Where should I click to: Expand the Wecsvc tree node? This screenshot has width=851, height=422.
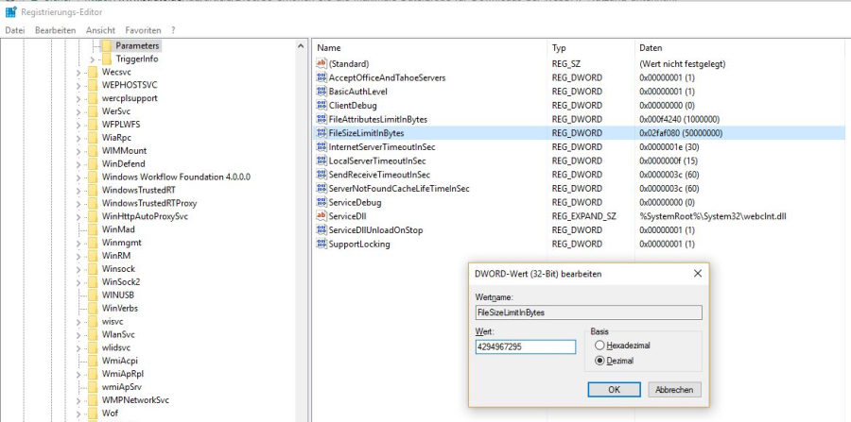click(x=78, y=72)
